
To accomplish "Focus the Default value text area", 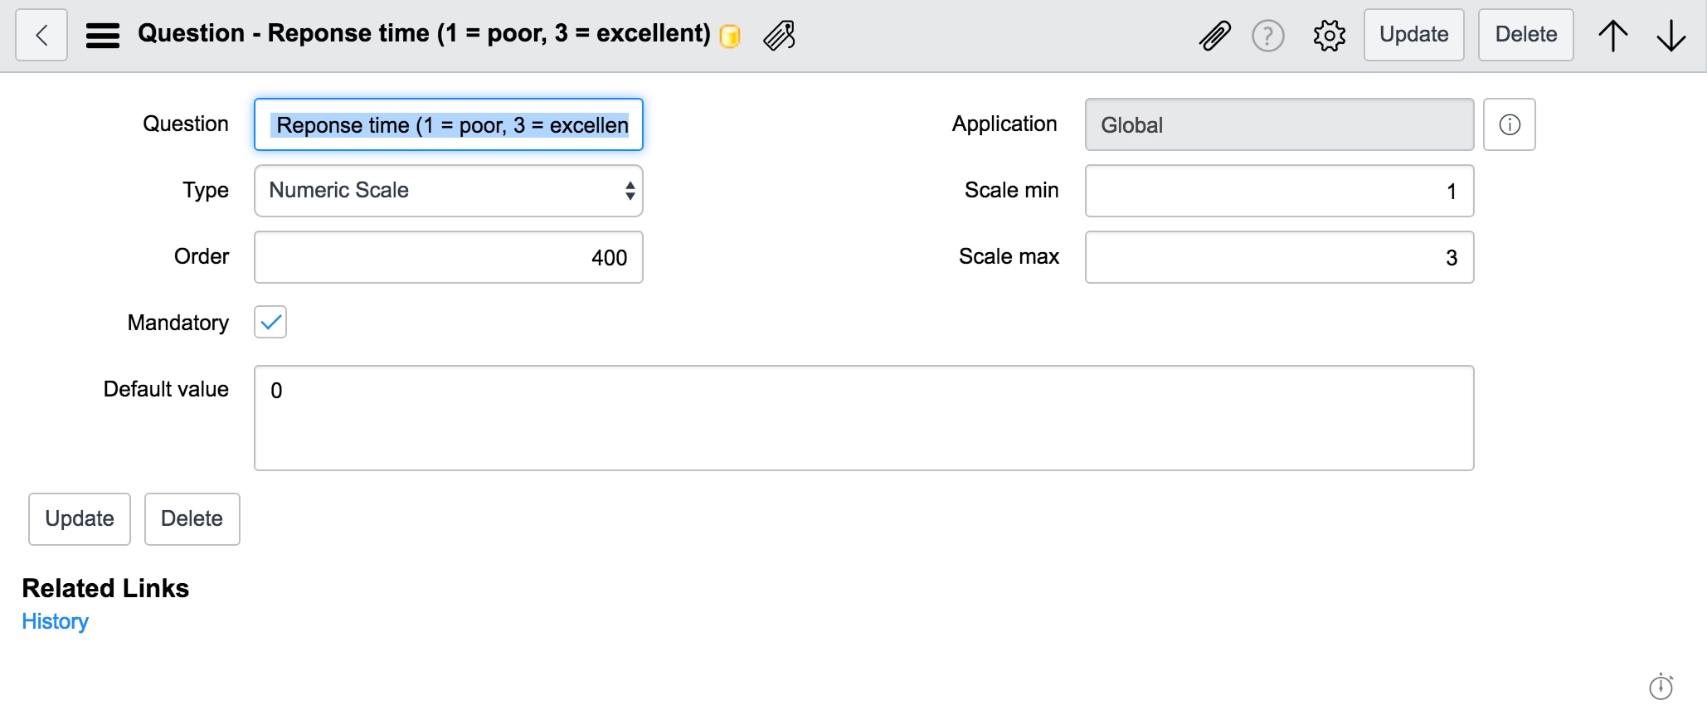I will [x=863, y=418].
